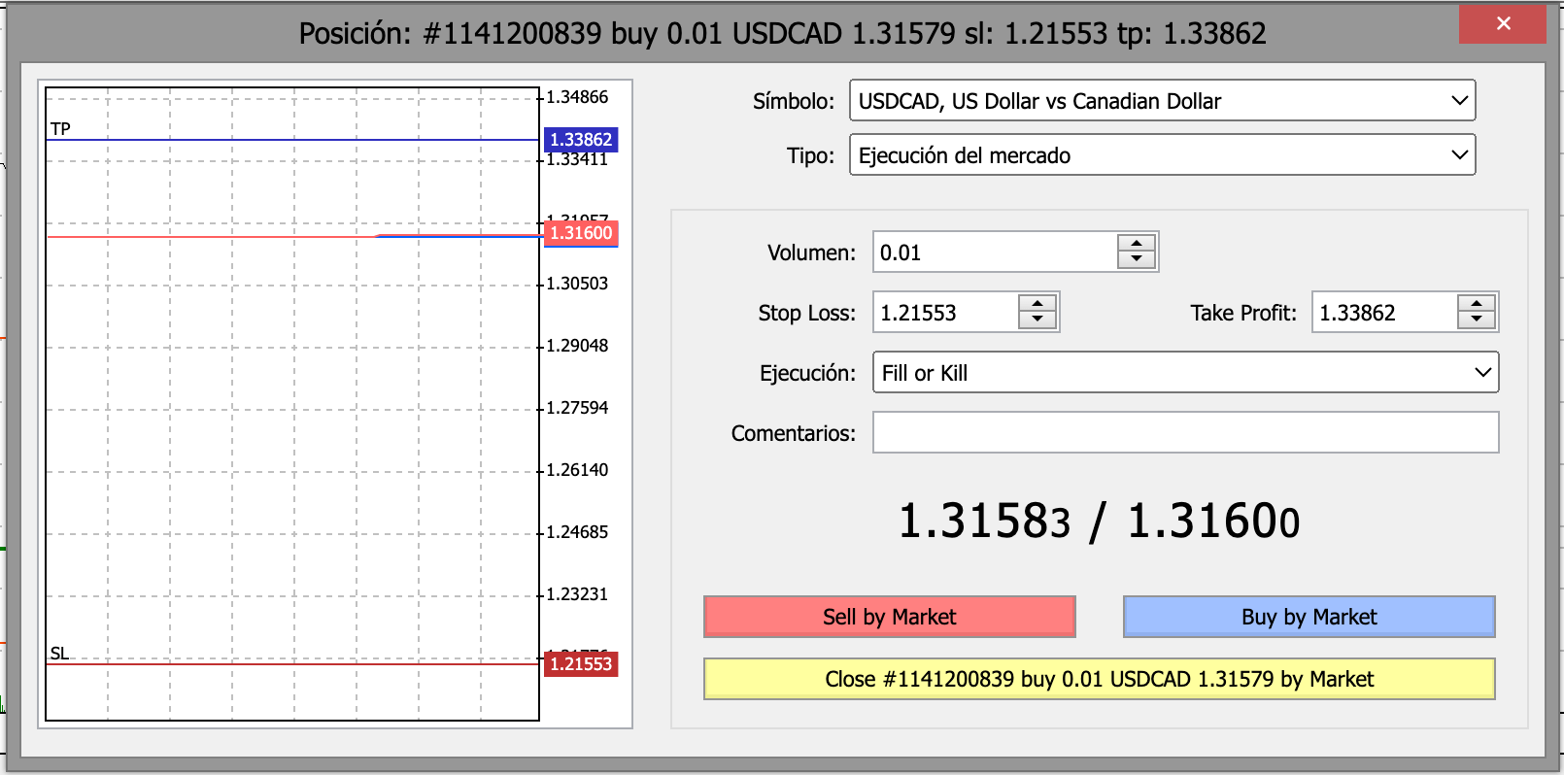The height and width of the screenshot is (775, 1564).
Task: Increase Stop Loss with the up arrow
Action: [1037, 303]
